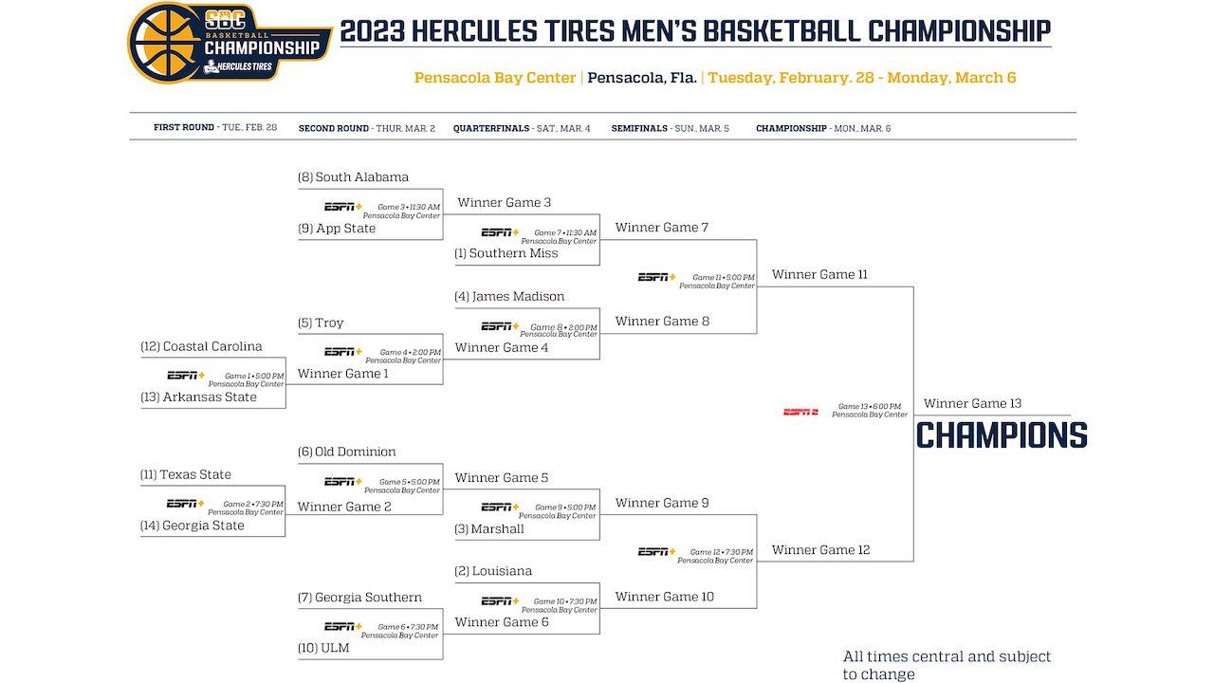Click the ESPN+ logo for Game 11

pyautogui.click(x=656, y=277)
